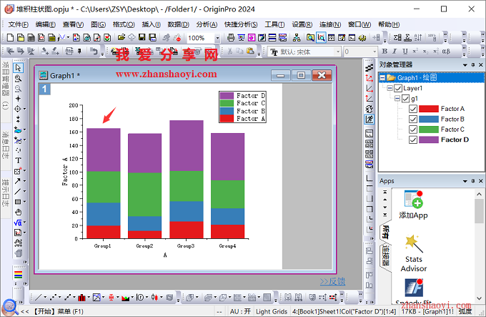The width and height of the screenshot is (486, 317).
Task: Open the column plot type dropdown arrow
Action: click(89, 298)
